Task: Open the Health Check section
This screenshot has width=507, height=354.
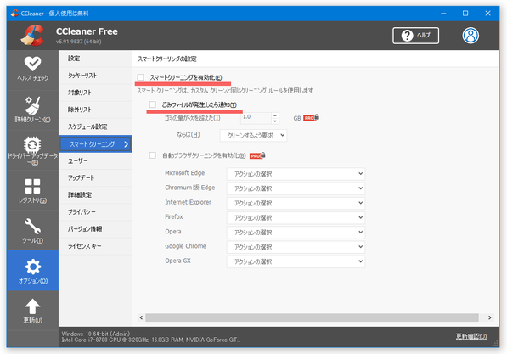Action: (32, 69)
